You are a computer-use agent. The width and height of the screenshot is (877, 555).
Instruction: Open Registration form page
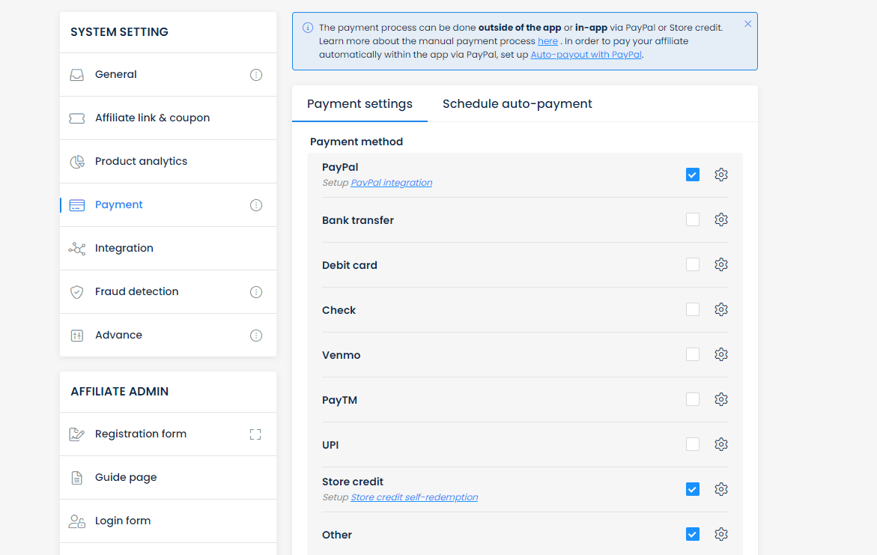click(x=168, y=434)
